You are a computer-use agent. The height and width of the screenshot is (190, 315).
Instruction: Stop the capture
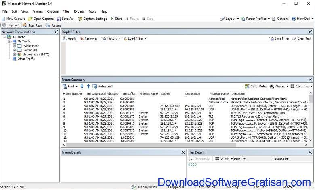148,19
